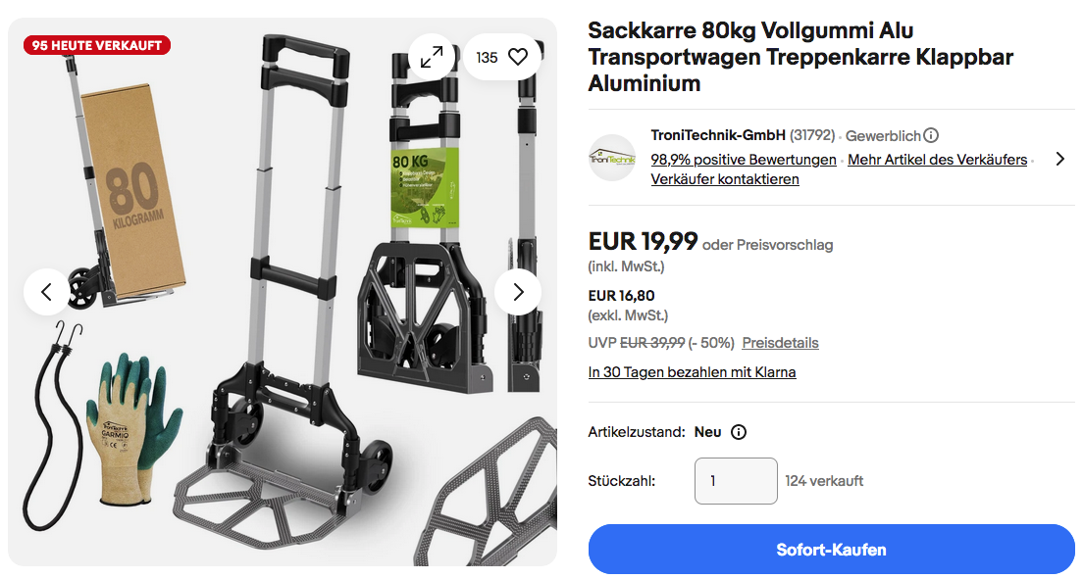
Task: Click the Sackkarre product title heading
Action: [x=800, y=57]
